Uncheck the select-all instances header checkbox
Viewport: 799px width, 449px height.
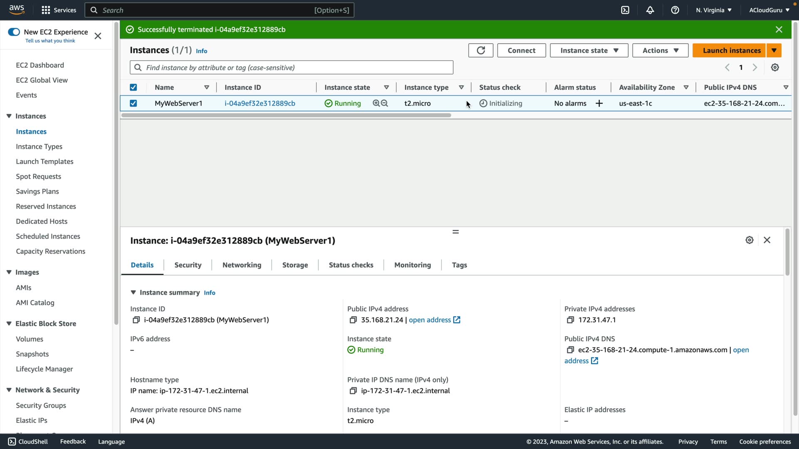point(133,87)
